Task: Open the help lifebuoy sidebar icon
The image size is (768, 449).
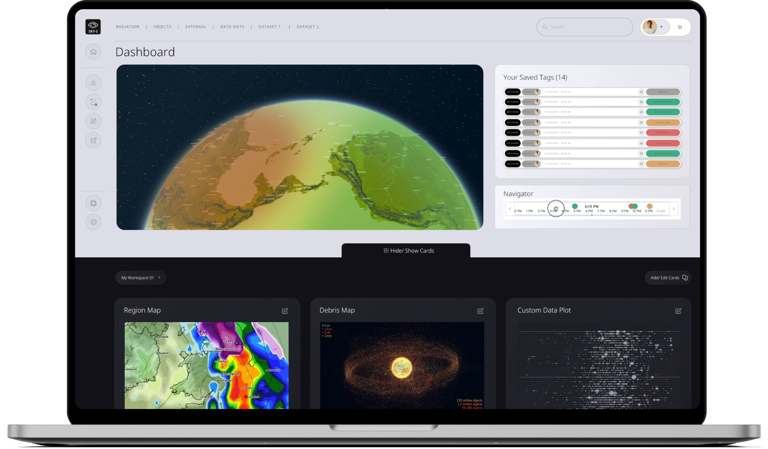Action: (93, 203)
